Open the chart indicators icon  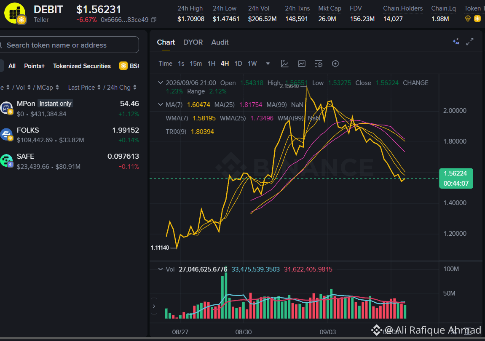[284, 64]
